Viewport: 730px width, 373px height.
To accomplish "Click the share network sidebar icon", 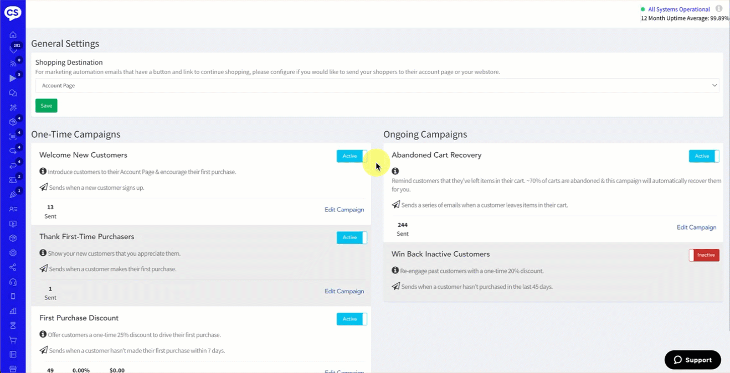I will click(13, 267).
